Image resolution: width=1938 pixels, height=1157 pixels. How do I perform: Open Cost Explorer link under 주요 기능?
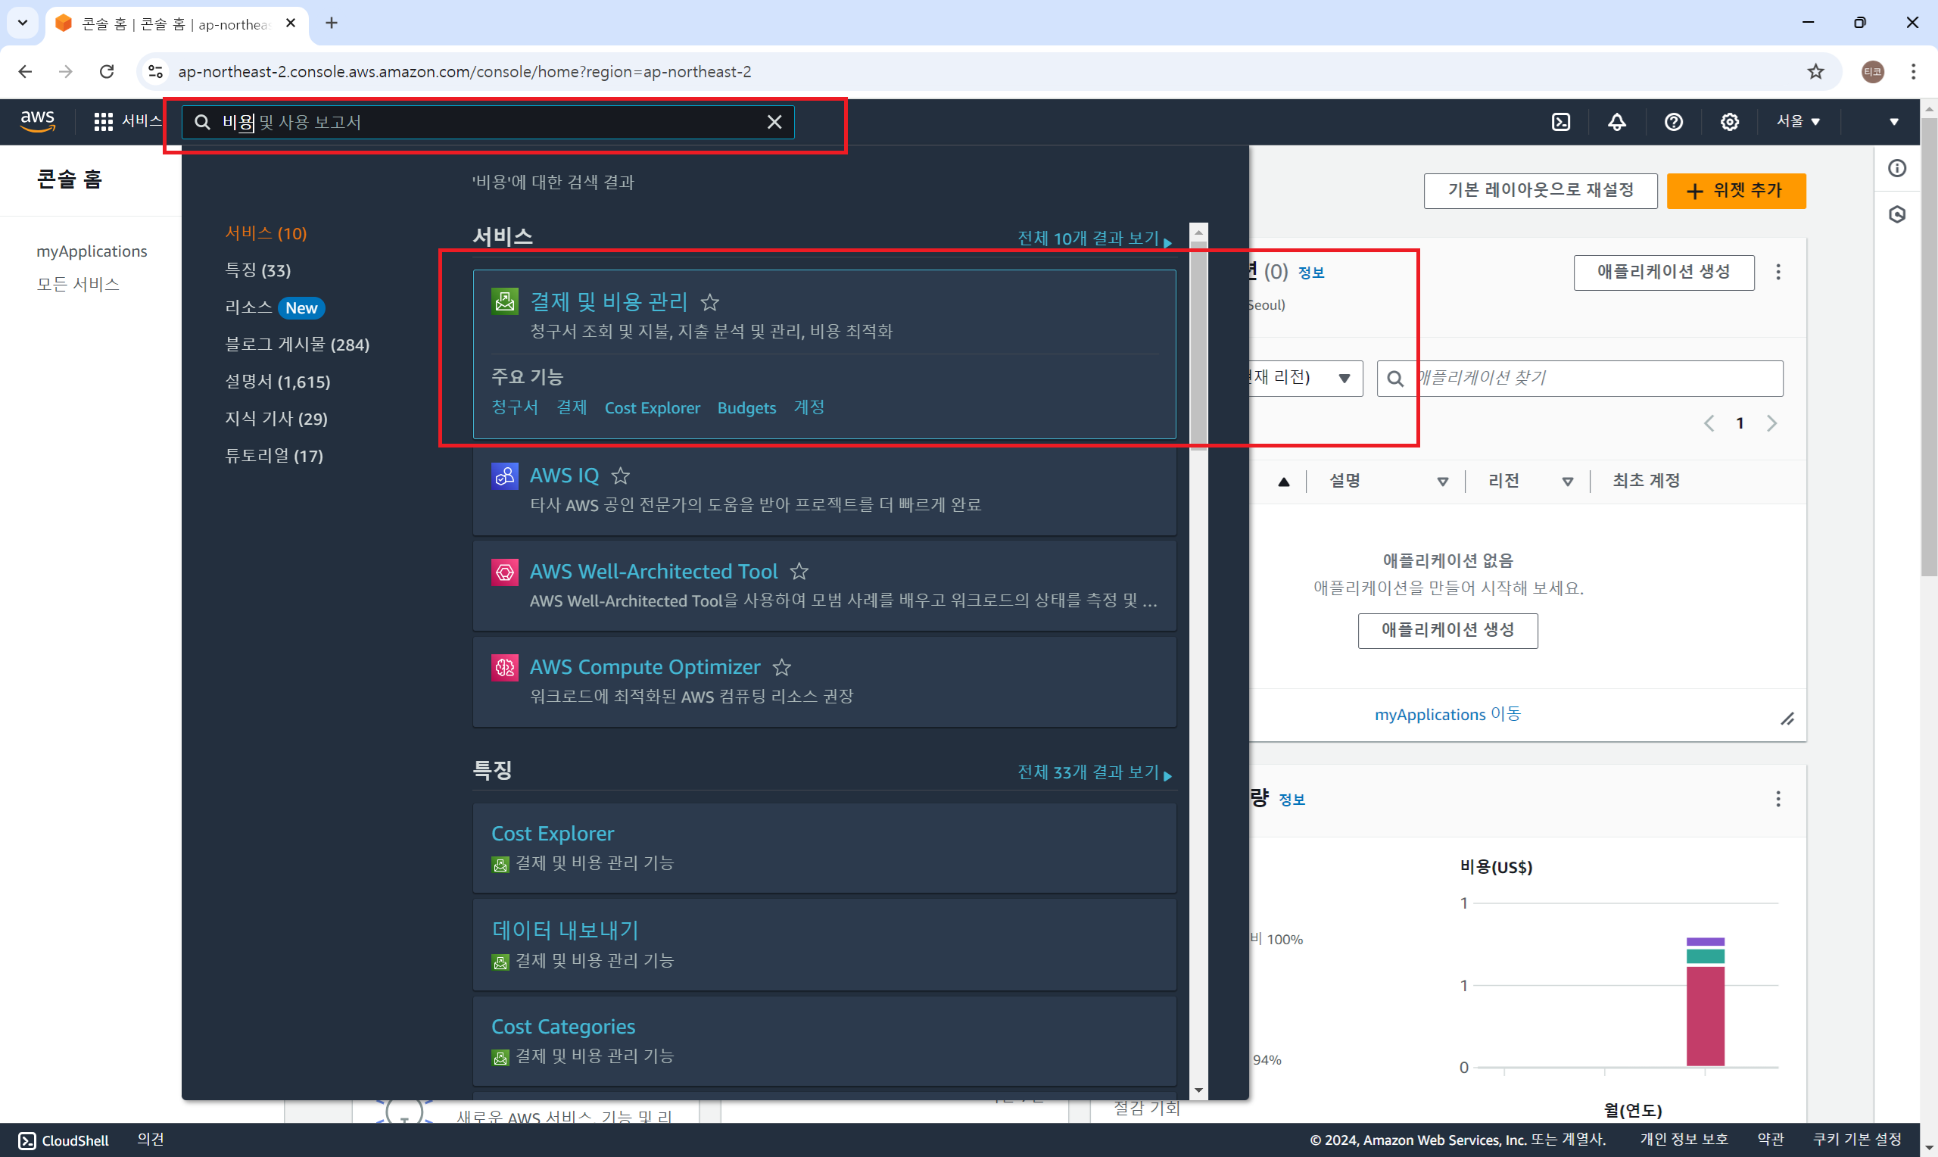pyautogui.click(x=653, y=408)
